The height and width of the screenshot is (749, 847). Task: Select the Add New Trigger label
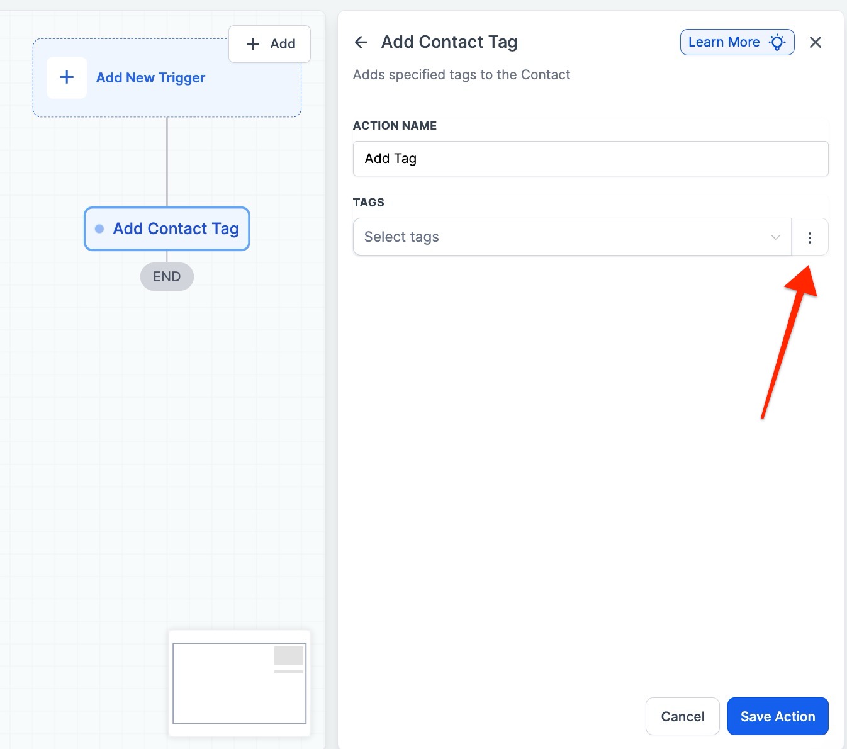(x=150, y=78)
